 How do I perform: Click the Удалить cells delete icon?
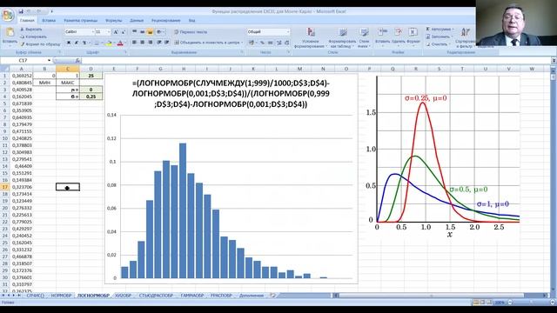(x=399, y=33)
